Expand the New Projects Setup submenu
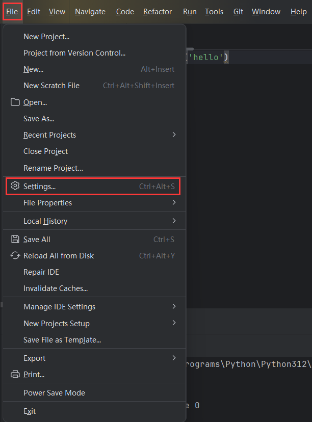312x422 pixels. coord(56,323)
